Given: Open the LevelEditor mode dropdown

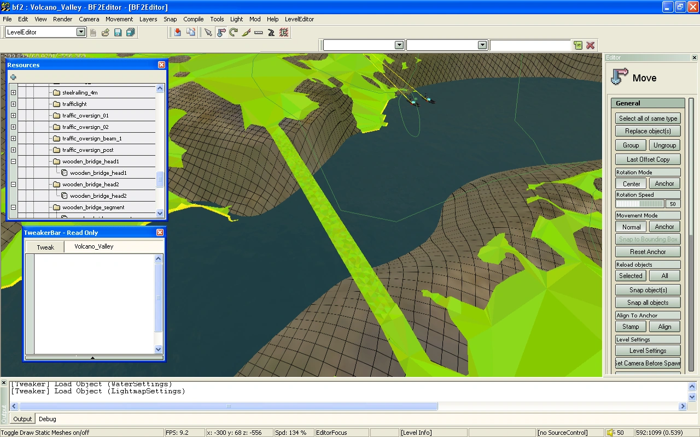Looking at the screenshot, I should [x=81, y=32].
